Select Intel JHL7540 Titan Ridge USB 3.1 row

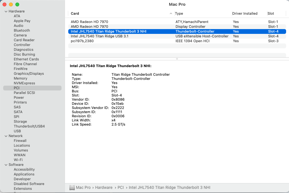[x=177, y=36]
